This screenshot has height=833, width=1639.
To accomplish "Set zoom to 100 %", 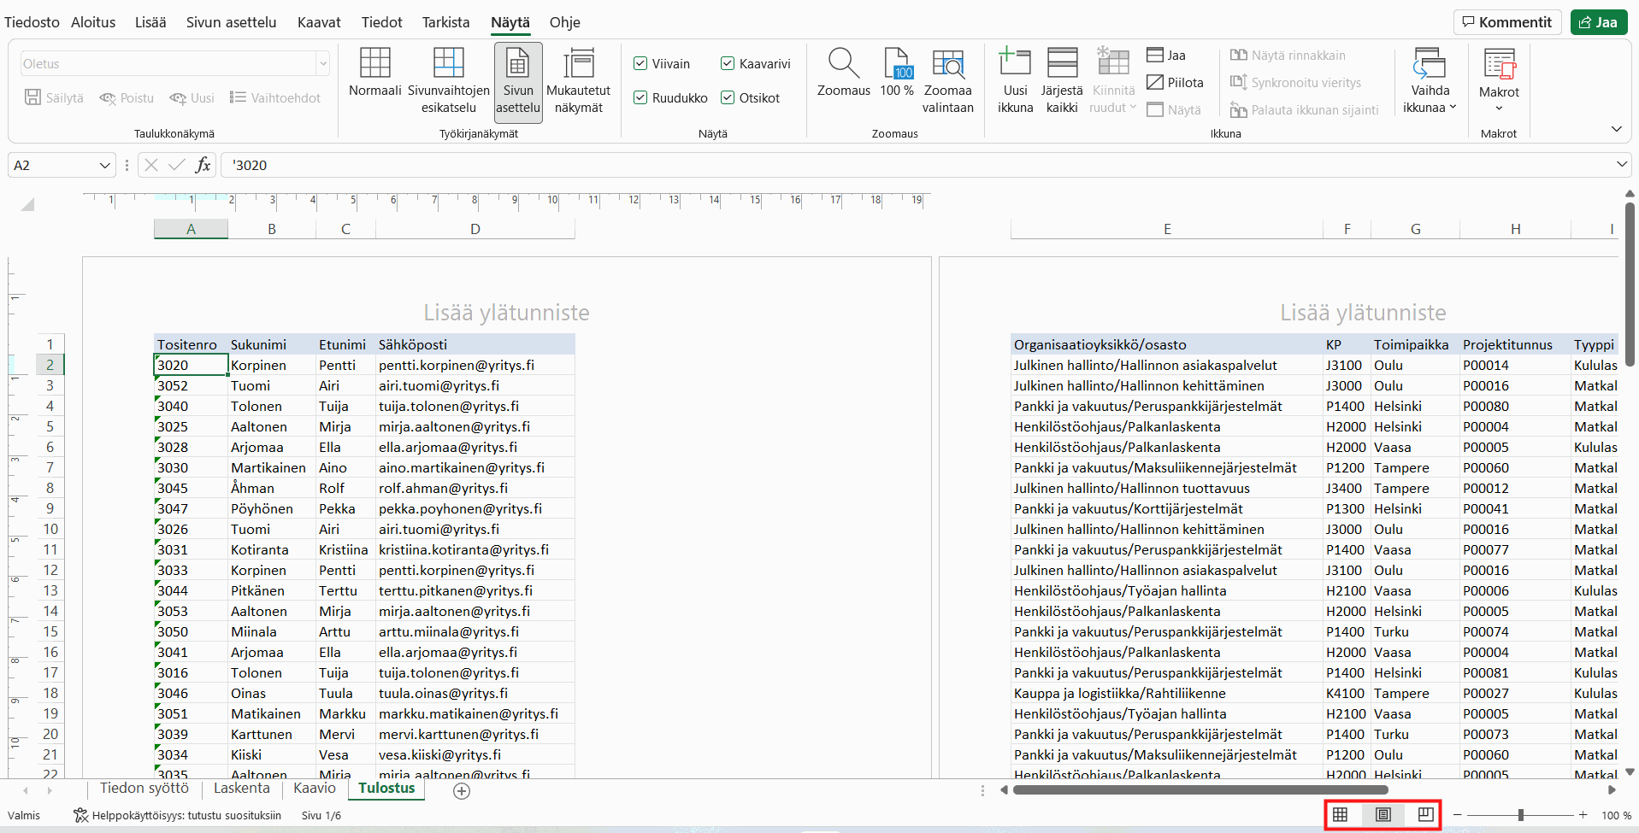I will click(x=897, y=73).
